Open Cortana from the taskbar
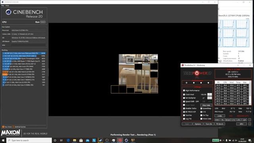Screen dimensions: 254x143 point(55,140)
